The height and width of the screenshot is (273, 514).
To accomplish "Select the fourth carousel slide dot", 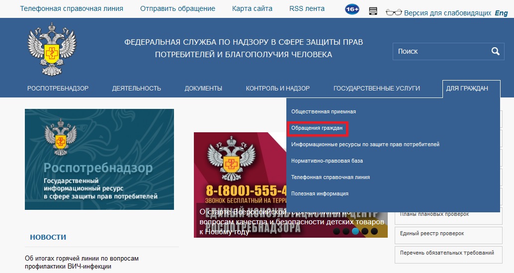I will (x=365, y=231).
